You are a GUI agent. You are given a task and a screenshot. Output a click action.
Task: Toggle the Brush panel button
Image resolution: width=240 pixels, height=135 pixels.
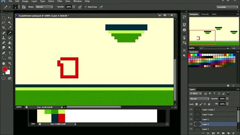pyautogui.click(x=24, y=7)
